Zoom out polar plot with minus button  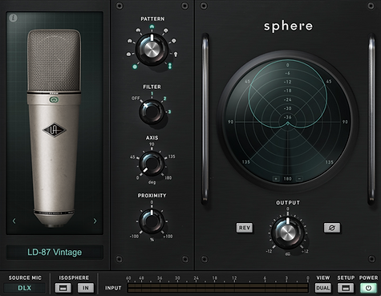coord(299,179)
